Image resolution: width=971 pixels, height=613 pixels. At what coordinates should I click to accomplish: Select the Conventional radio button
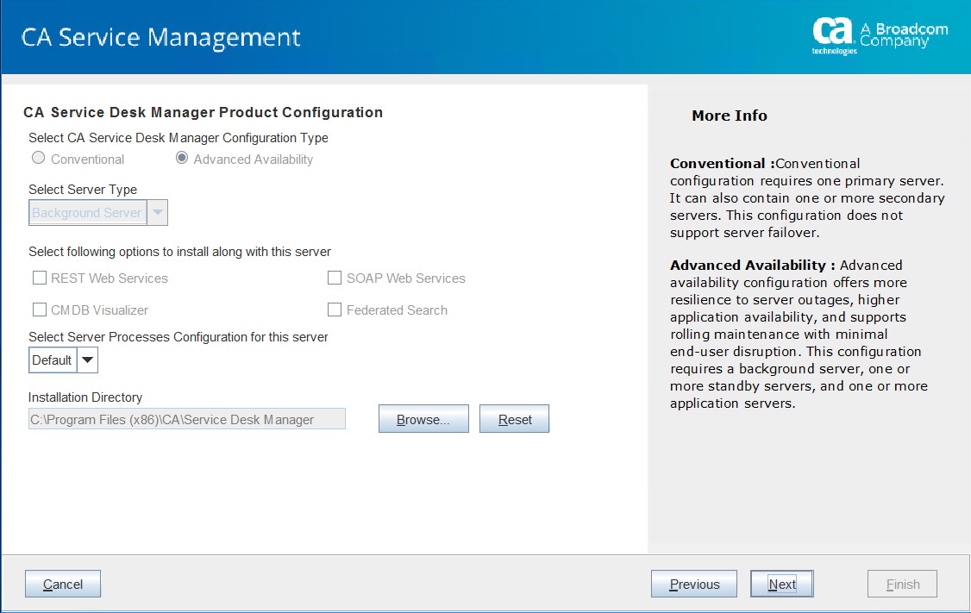pos(38,159)
